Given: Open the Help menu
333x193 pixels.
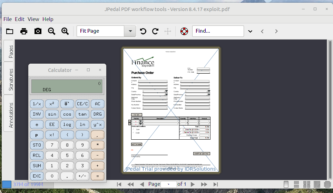Looking at the screenshot, I should point(48,19).
